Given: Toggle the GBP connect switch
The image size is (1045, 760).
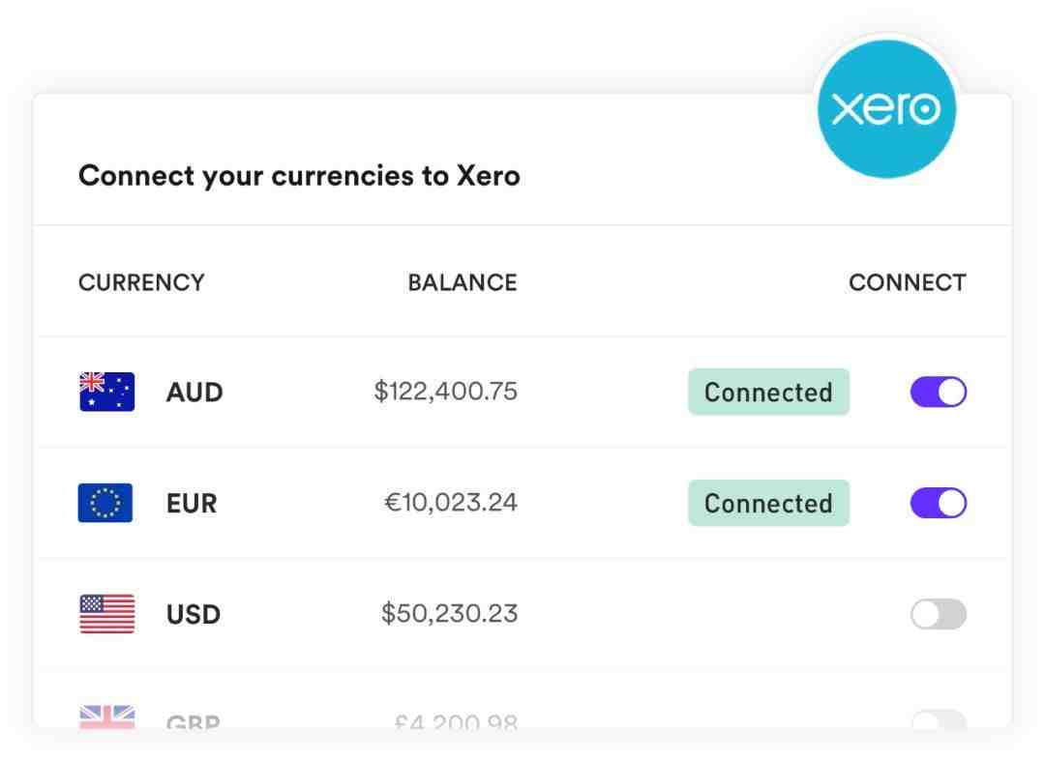Looking at the screenshot, I should (x=939, y=720).
